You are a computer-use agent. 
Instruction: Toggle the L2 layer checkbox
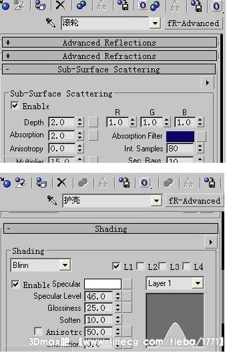140,266
